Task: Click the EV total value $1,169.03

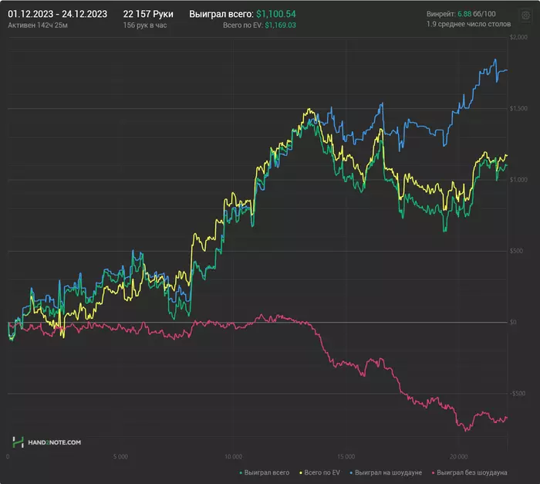Action: click(280, 25)
